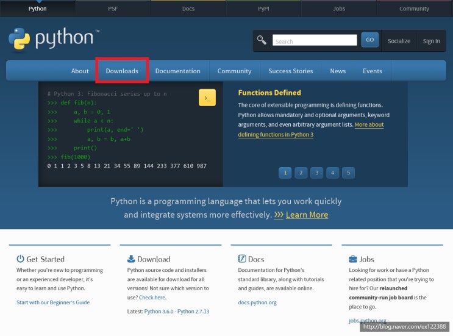
Task: Click the Download arrow icon
Action: (x=131, y=259)
